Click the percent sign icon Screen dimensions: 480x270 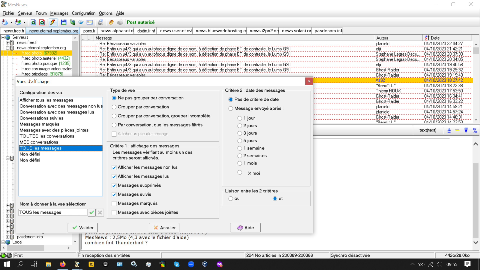pyautogui.click(x=475, y=130)
